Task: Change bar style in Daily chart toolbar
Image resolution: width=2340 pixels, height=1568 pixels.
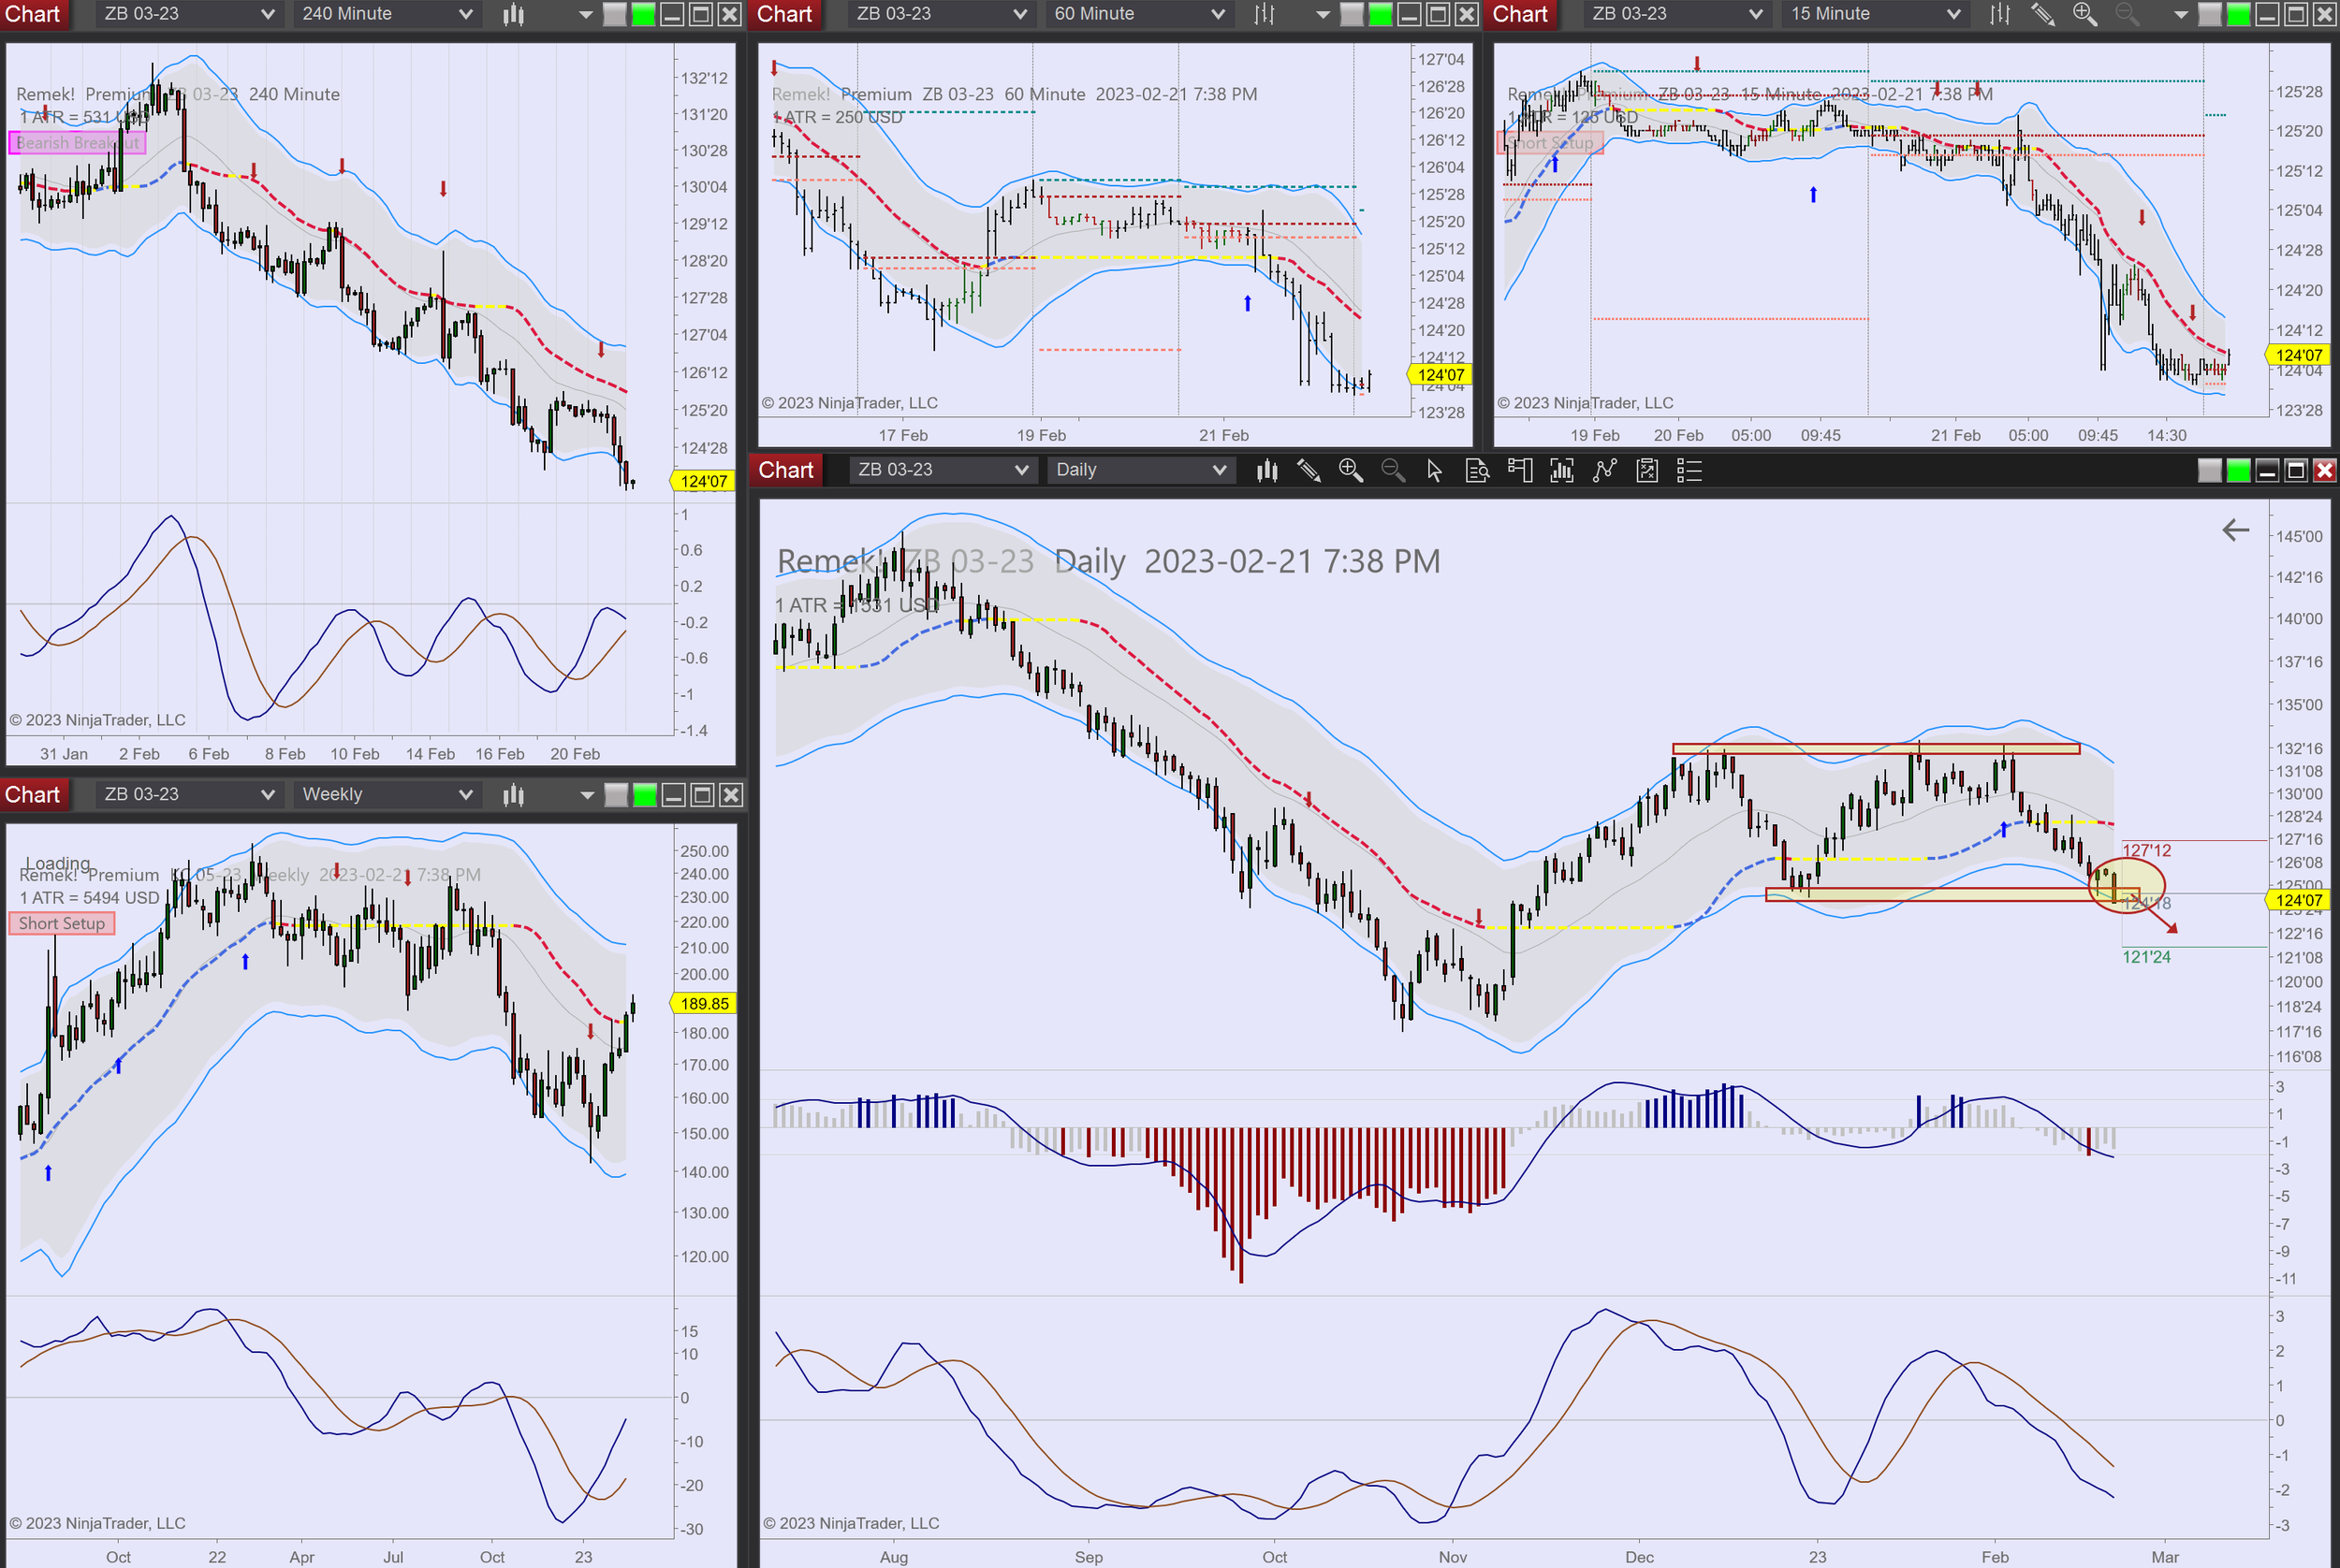Action: 1266,470
